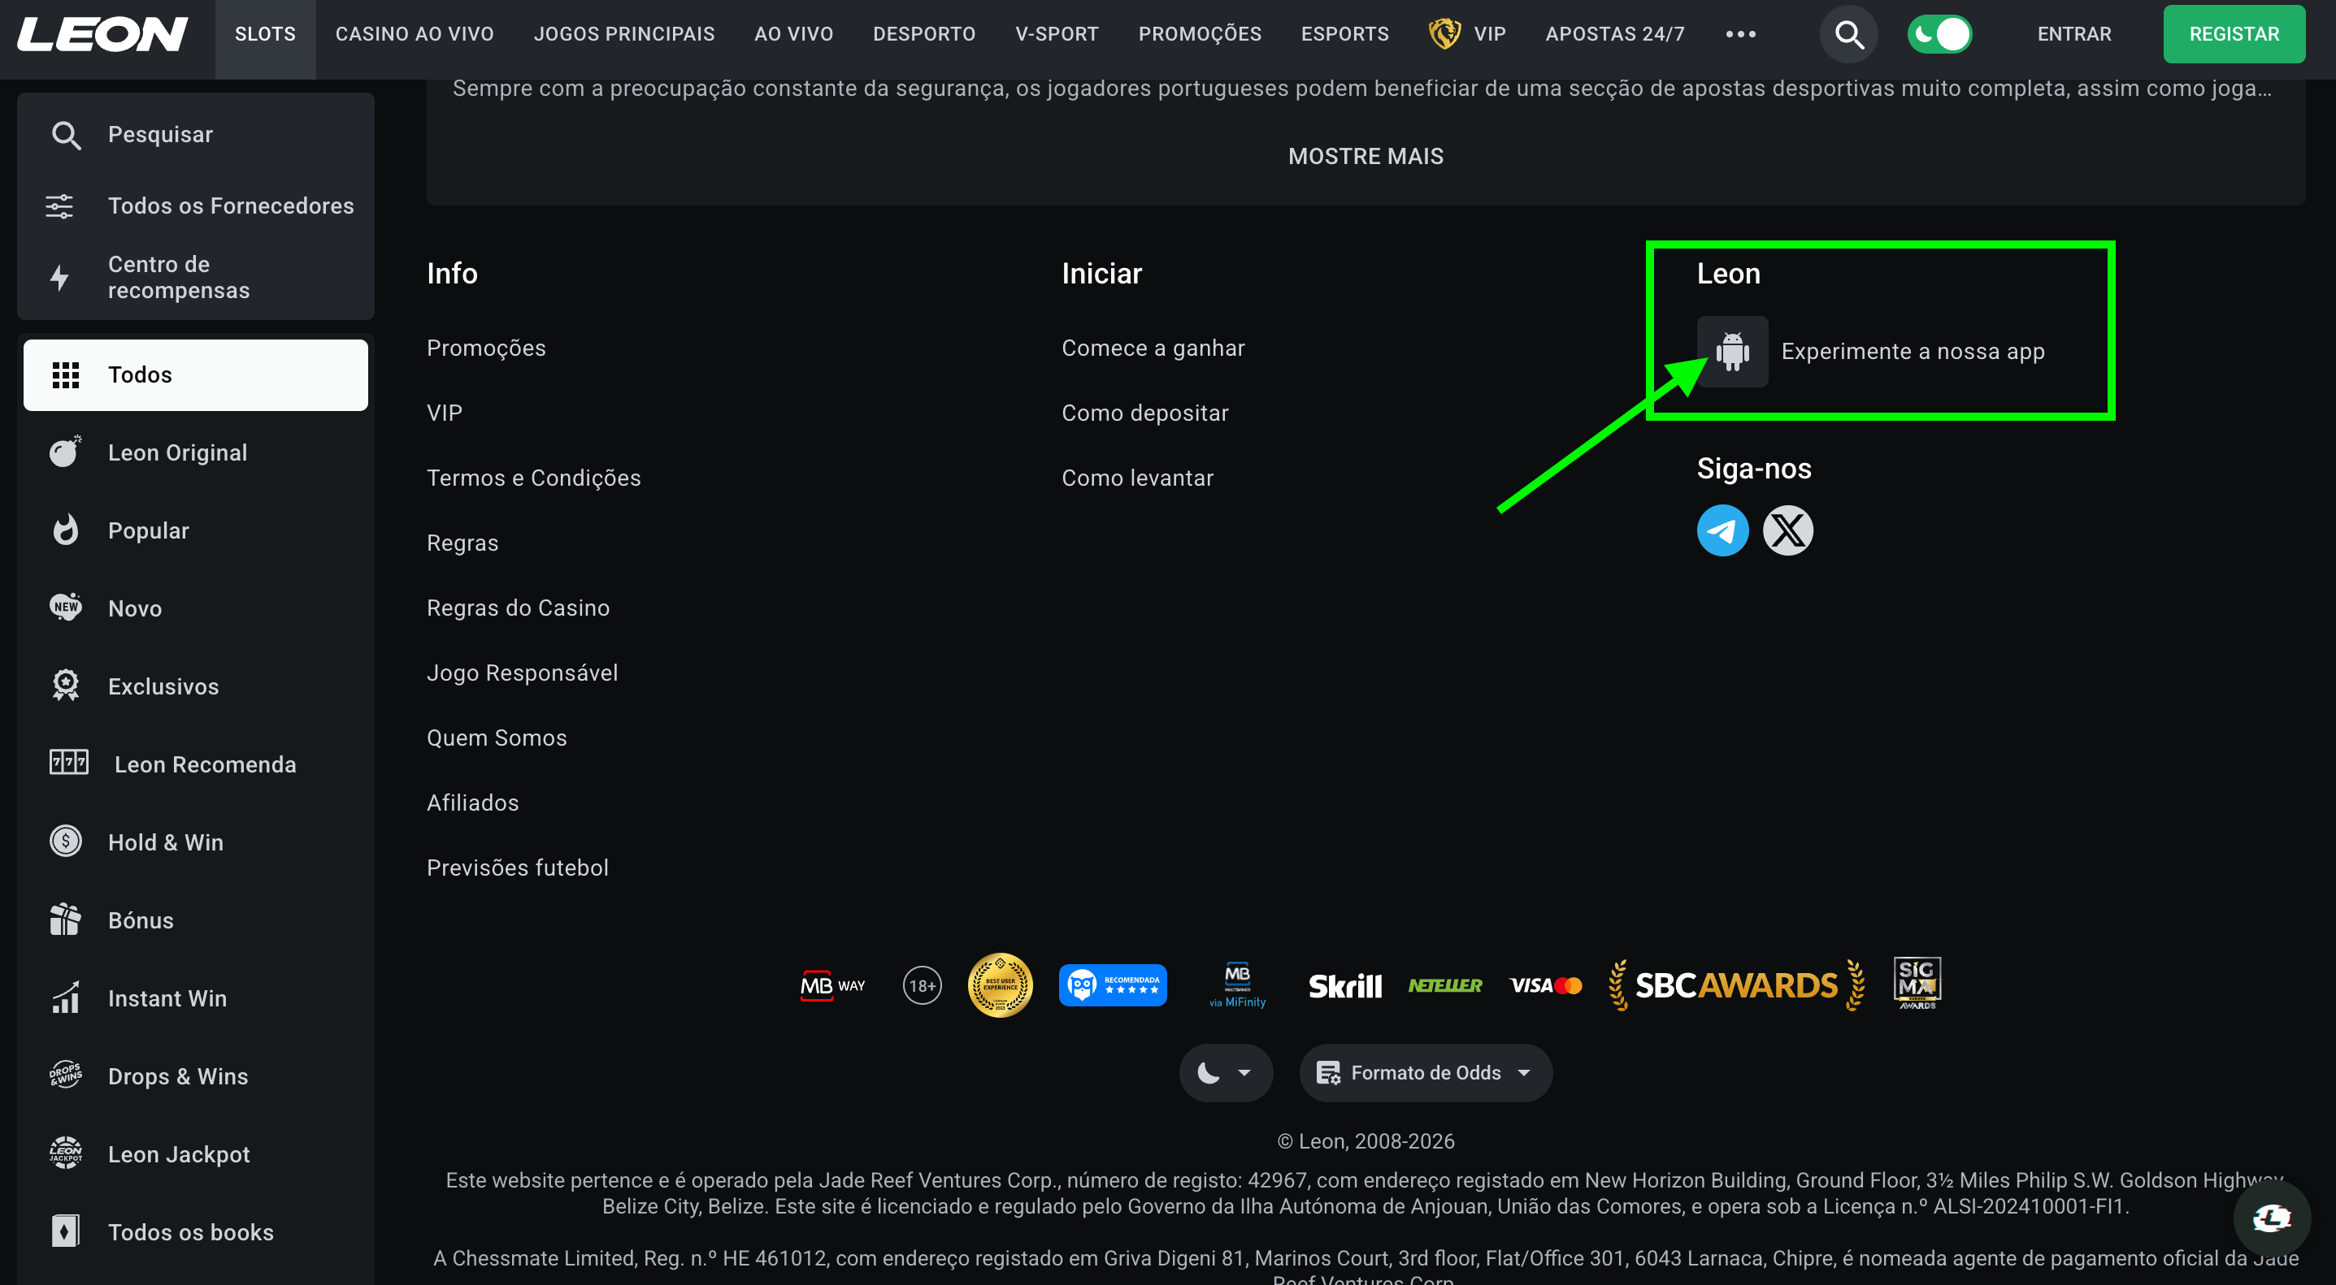Open V-SPORT in the top navigation

[1057, 34]
